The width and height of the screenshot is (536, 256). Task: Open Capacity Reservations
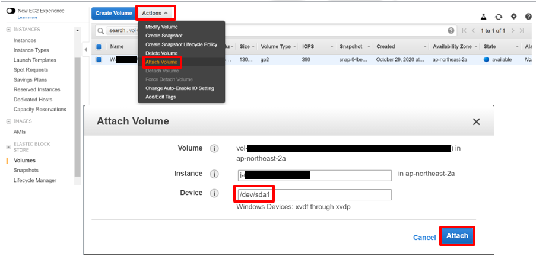tap(40, 110)
